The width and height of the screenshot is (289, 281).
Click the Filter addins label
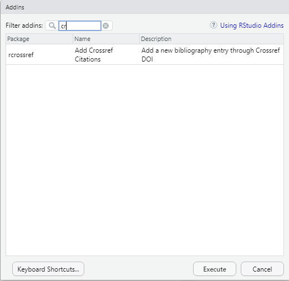[24, 25]
